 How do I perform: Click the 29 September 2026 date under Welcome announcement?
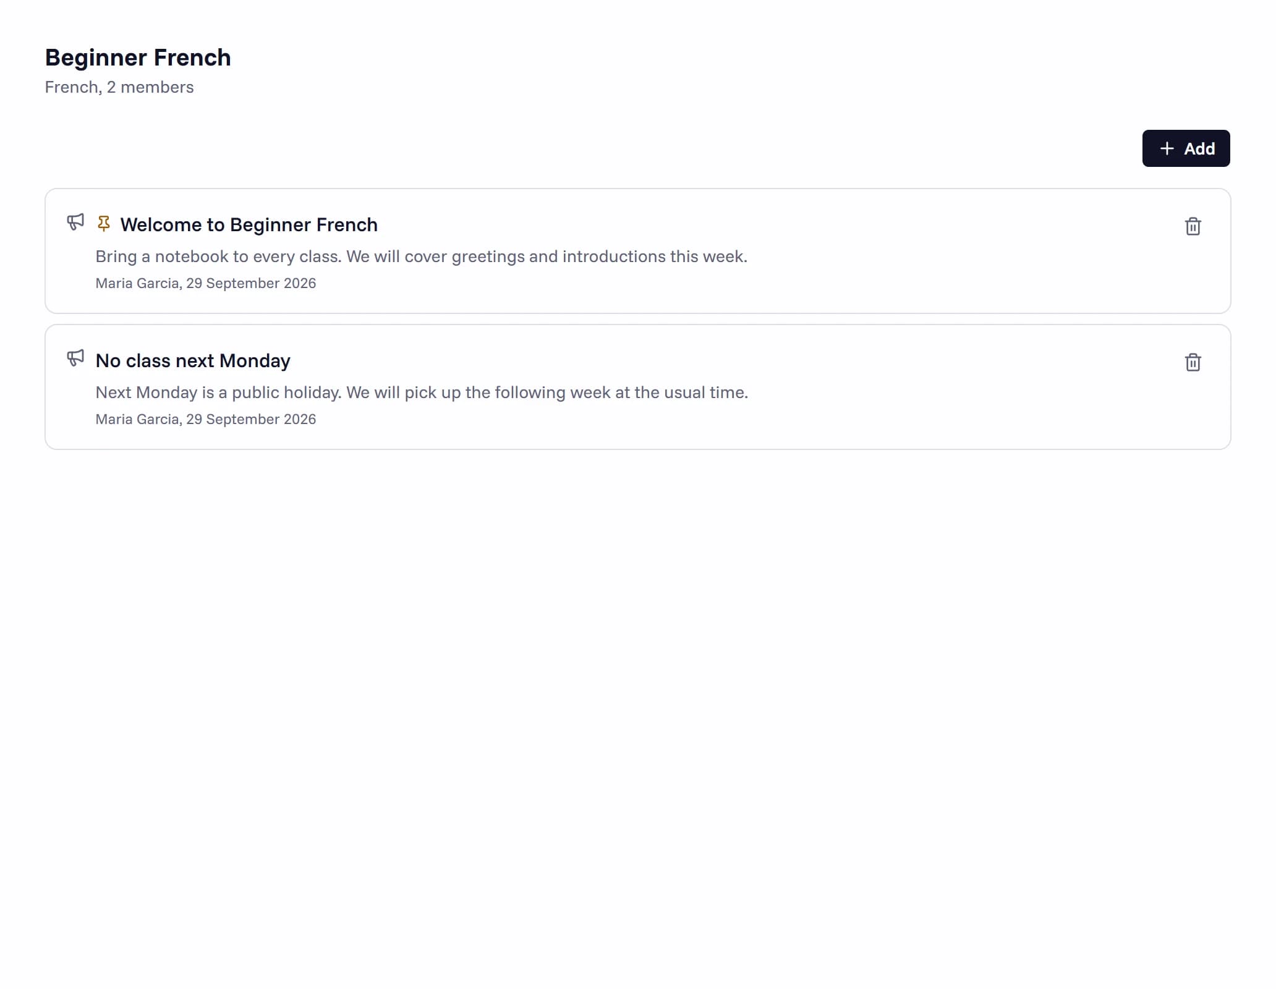251,283
